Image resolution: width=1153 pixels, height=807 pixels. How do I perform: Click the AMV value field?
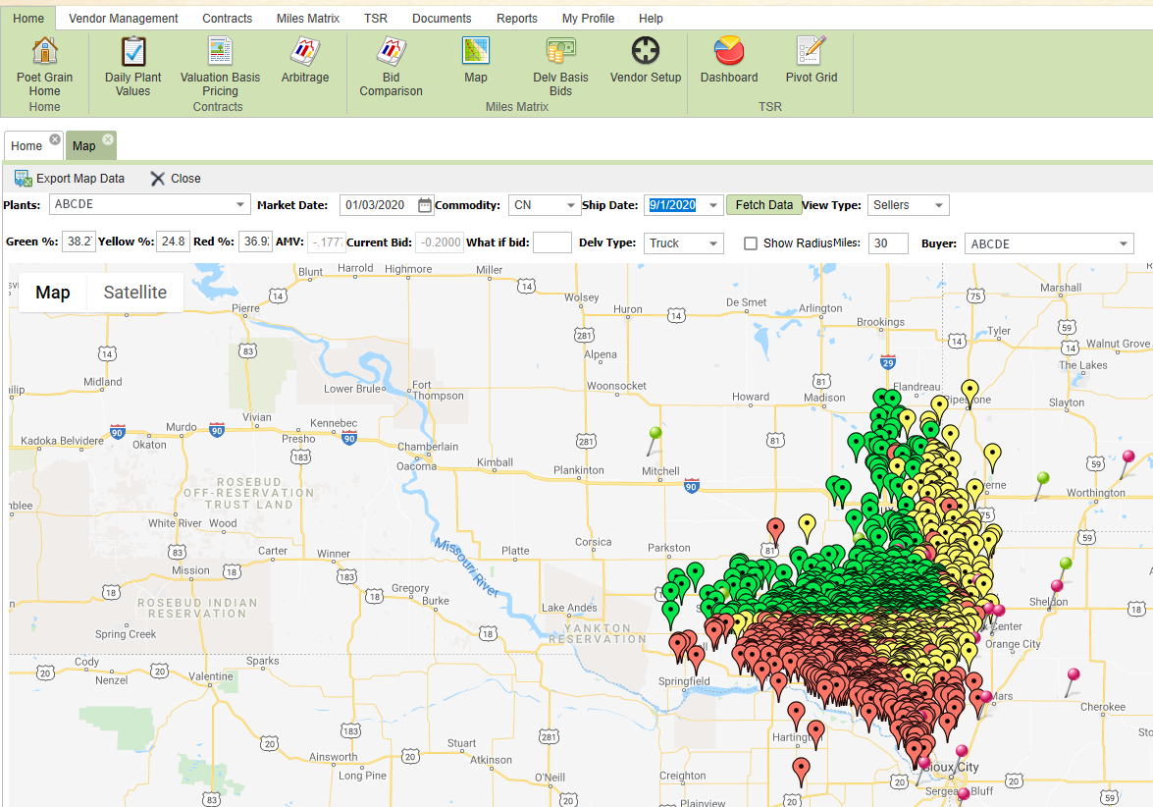click(326, 242)
